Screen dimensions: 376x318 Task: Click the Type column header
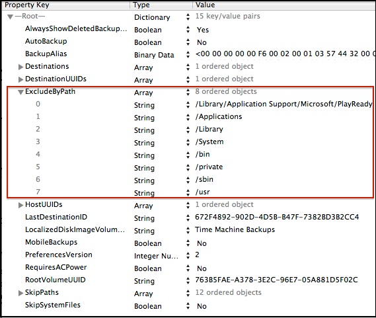click(141, 5)
